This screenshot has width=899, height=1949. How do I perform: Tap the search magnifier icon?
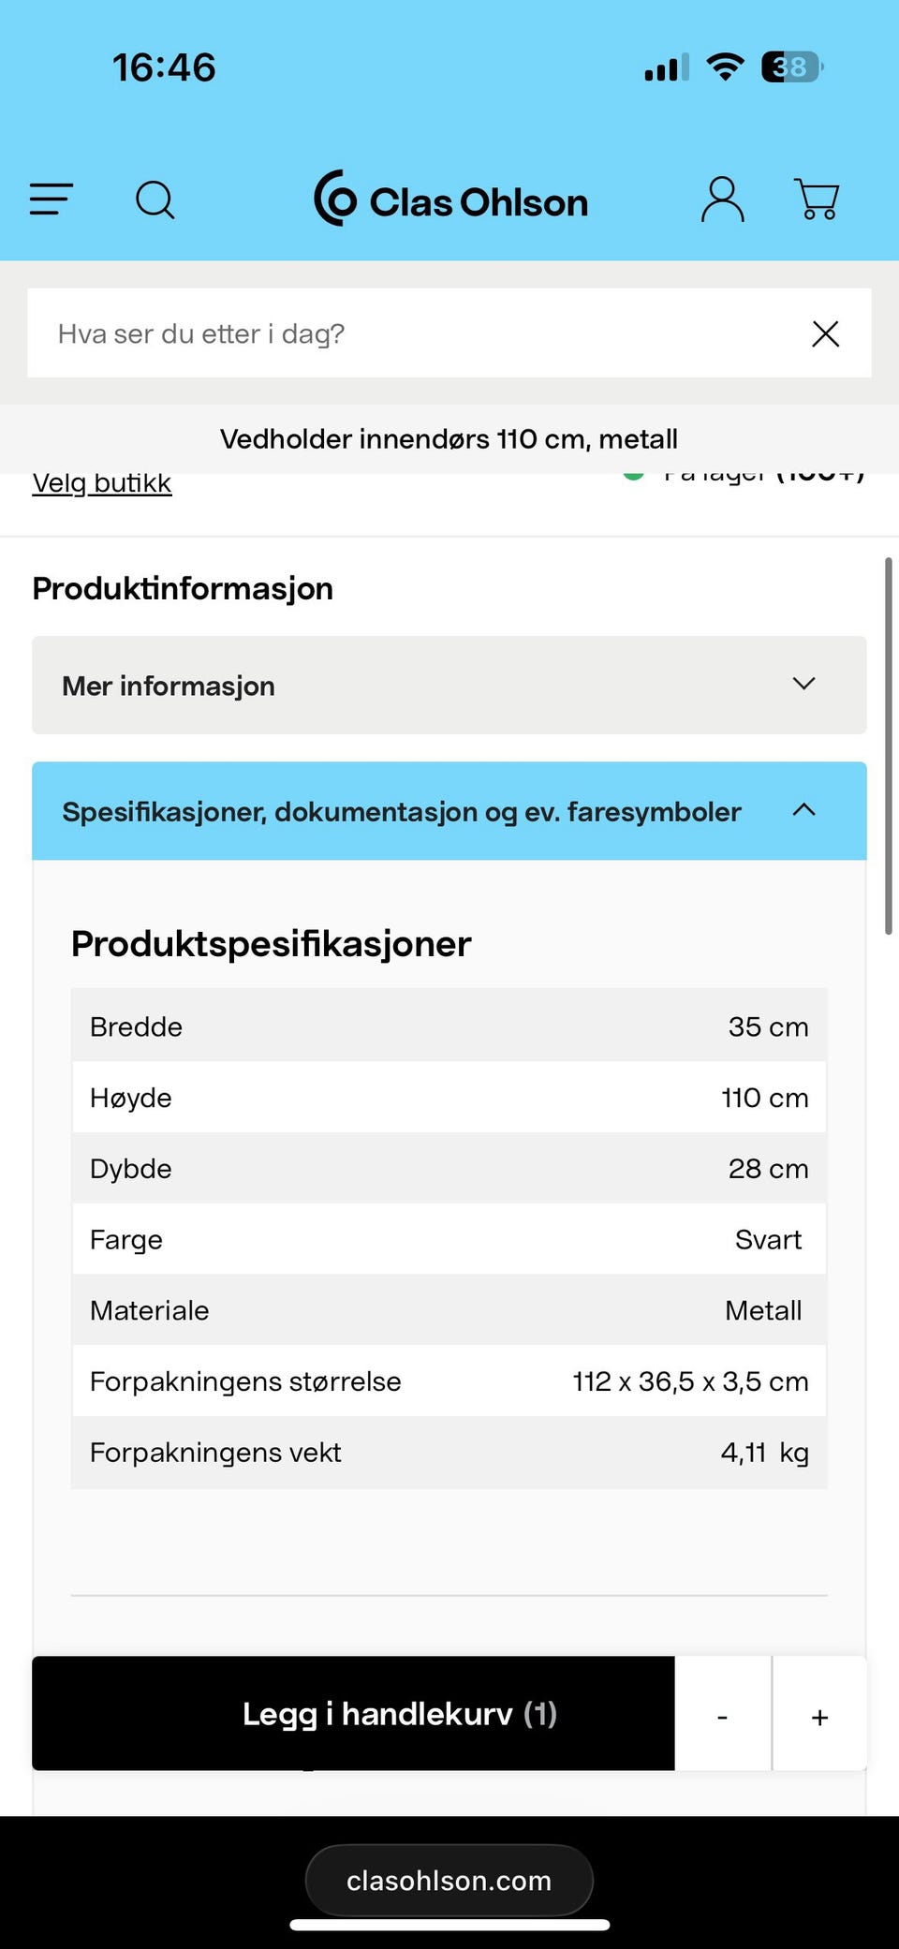[x=155, y=199]
